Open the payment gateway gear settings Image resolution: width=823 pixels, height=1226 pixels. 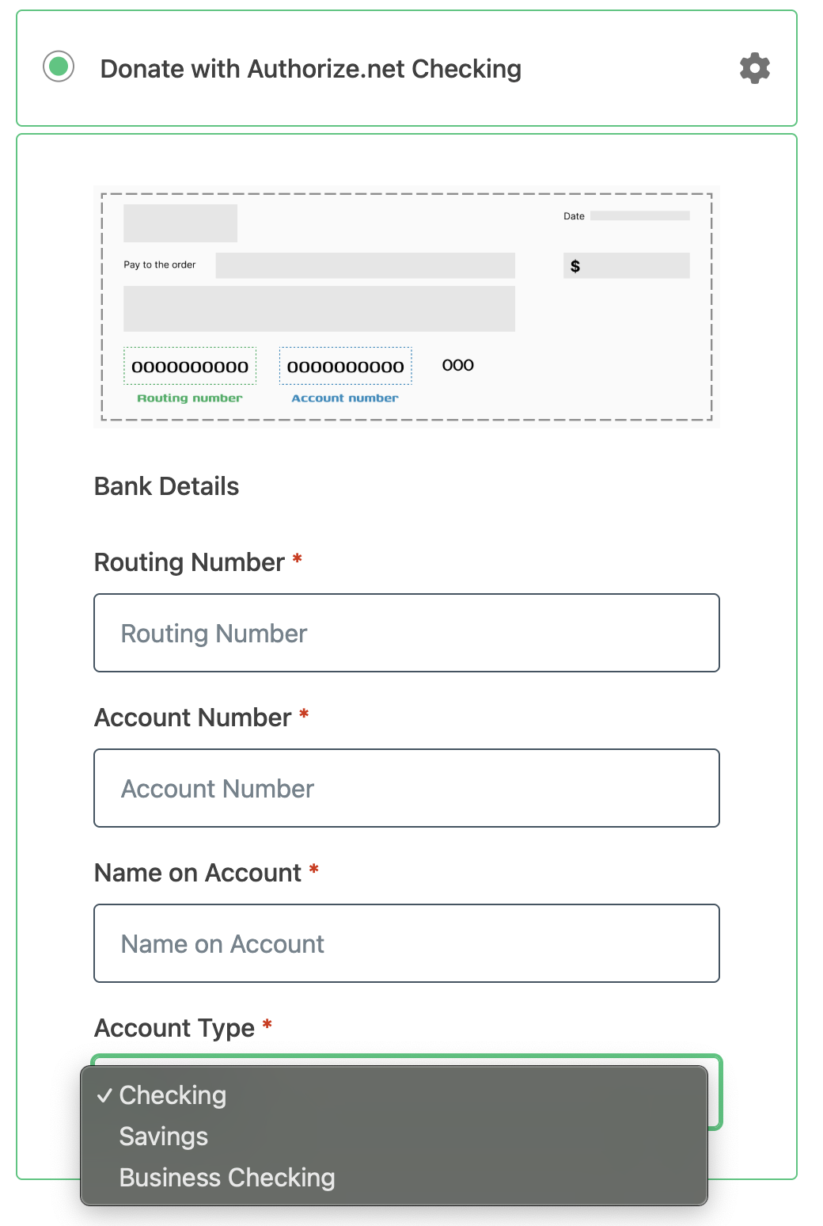[754, 68]
